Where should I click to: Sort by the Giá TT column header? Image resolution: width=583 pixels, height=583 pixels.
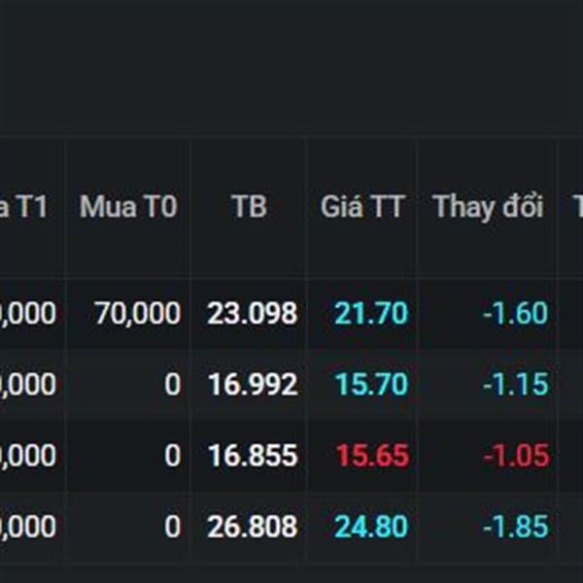pyautogui.click(x=361, y=207)
